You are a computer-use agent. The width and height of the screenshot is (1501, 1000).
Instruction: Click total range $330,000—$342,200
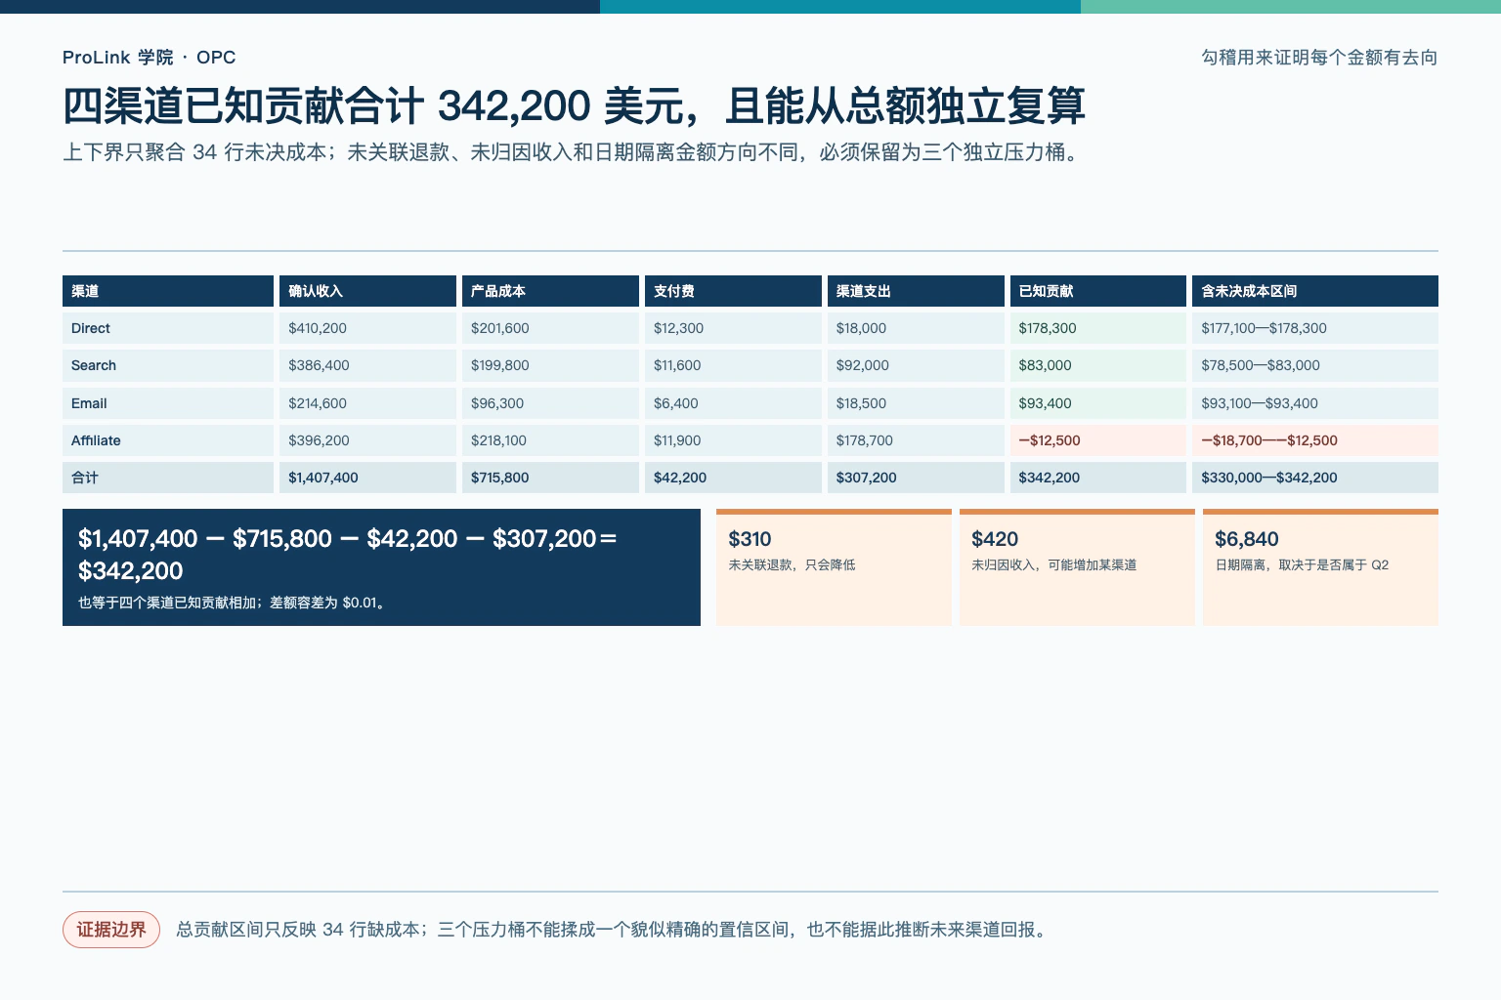click(1315, 478)
